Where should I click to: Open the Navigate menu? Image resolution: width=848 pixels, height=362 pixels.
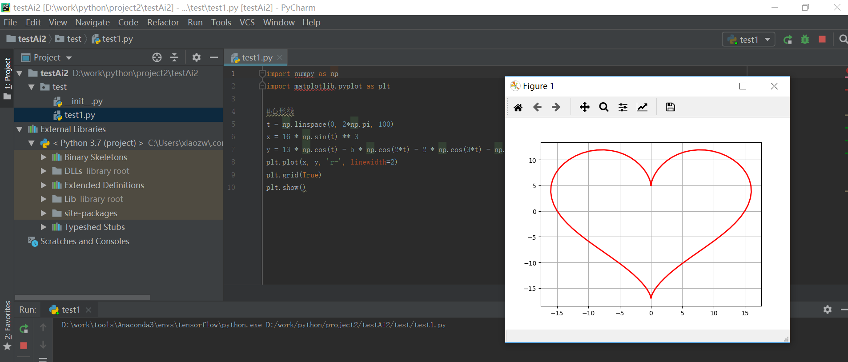click(92, 22)
